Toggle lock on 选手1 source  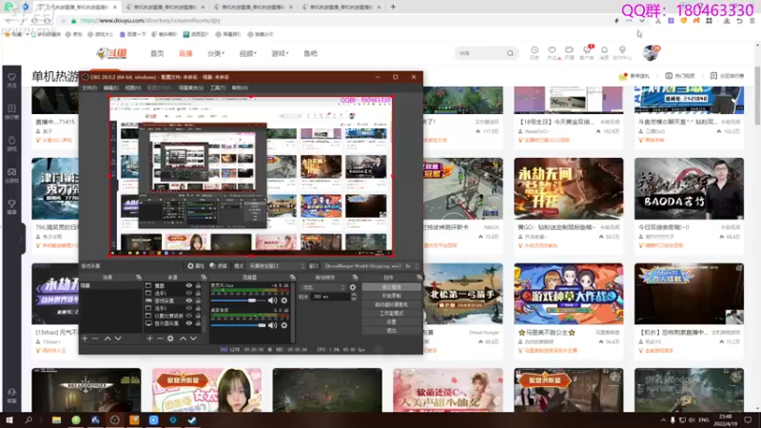click(198, 293)
